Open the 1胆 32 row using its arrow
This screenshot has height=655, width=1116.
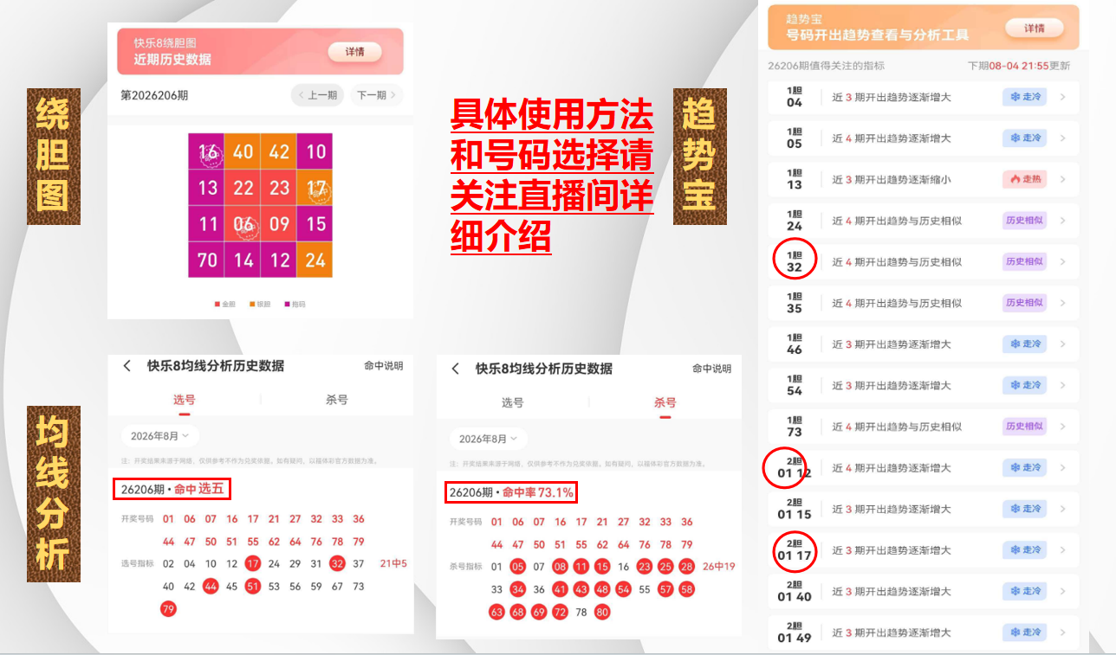coord(1063,261)
